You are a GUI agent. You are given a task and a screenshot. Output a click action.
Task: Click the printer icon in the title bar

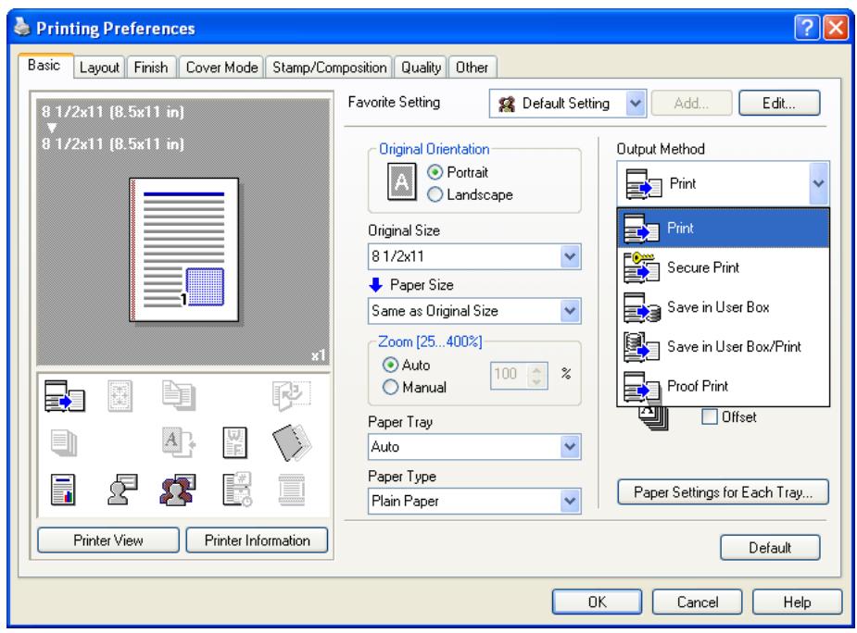22,27
